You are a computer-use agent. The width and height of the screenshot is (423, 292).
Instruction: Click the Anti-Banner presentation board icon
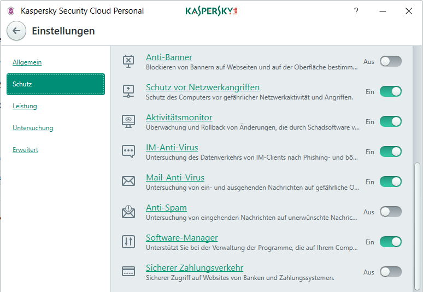tap(128, 61)
